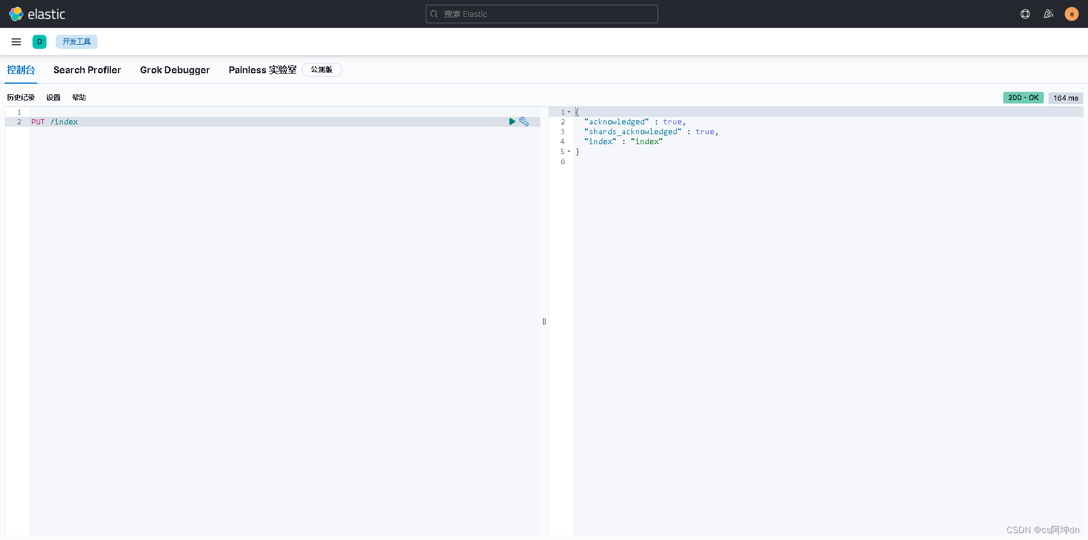Open 设置 settings
This screenshot has height=540, width=1088.
[x=53, y=98]
